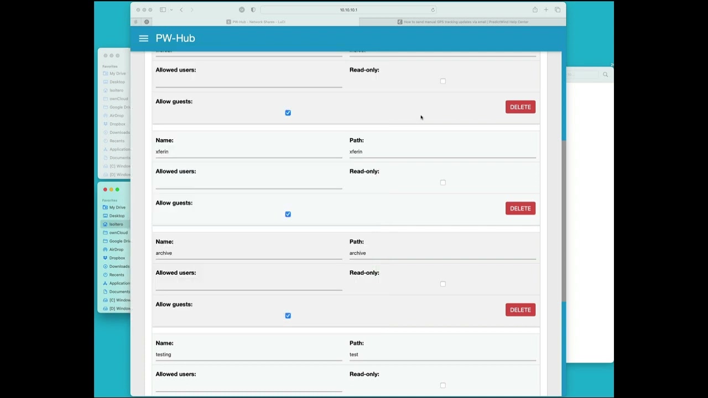This screenshot has width=708, height=398.
Task: Edit the xferin Name field
Action: [x=249, y=151]
